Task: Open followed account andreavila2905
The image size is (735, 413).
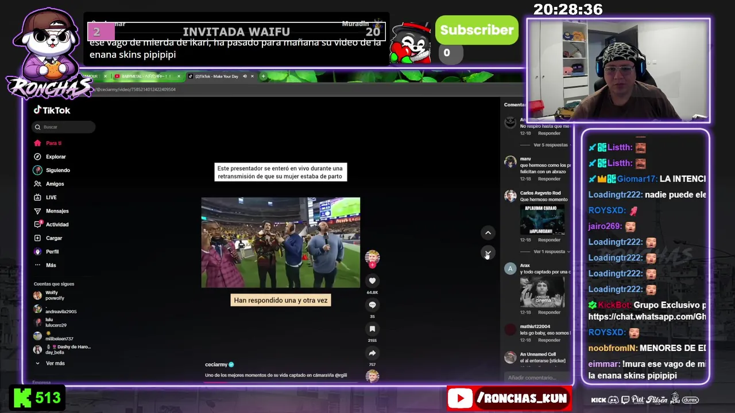Action: pyautogui.click(x=55, y=309)
